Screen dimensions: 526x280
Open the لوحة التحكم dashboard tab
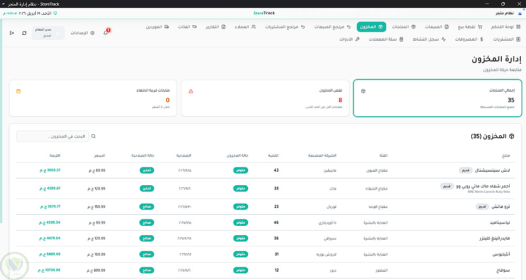506,27
